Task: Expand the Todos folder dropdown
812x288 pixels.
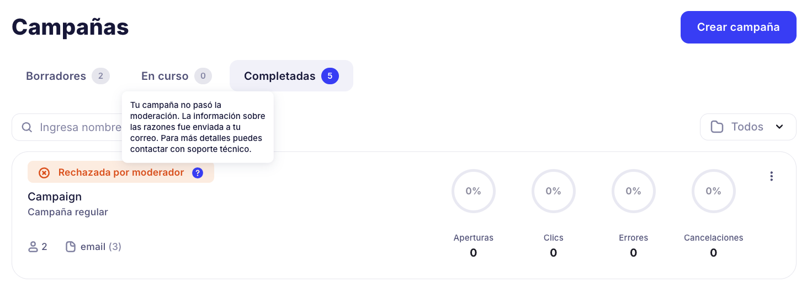Action: pyautogui.click(x=747, y=127)
